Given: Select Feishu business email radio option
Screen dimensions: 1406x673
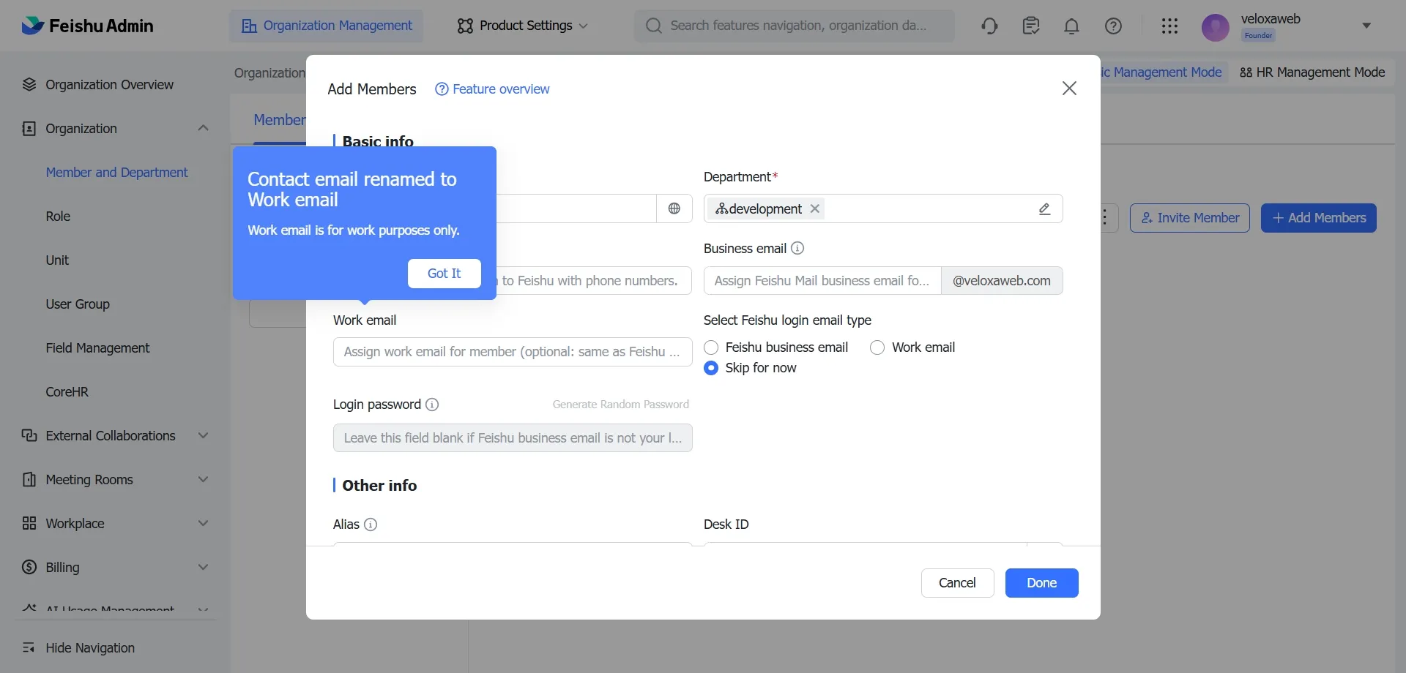Looking at the screenshot, I should 711,347.
